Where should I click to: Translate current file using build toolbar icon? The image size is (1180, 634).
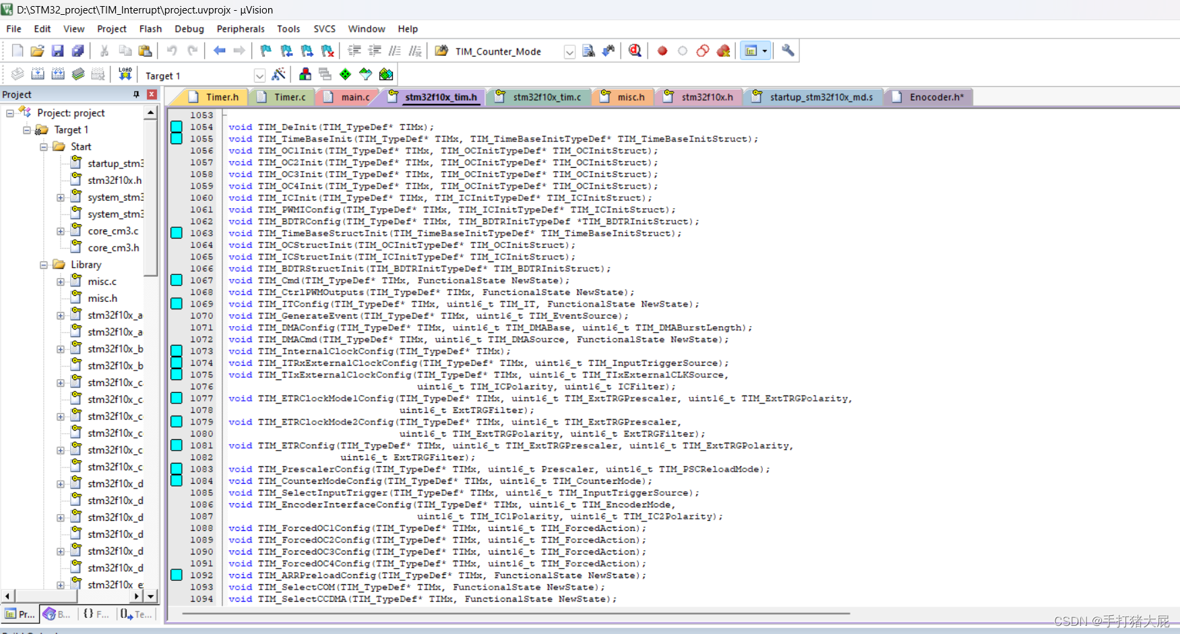click(x=18, y=74)
